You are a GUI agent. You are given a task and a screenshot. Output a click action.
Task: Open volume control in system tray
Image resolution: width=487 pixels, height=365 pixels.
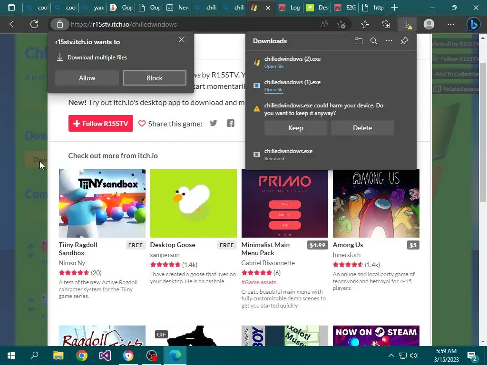(x=414, y=355)
